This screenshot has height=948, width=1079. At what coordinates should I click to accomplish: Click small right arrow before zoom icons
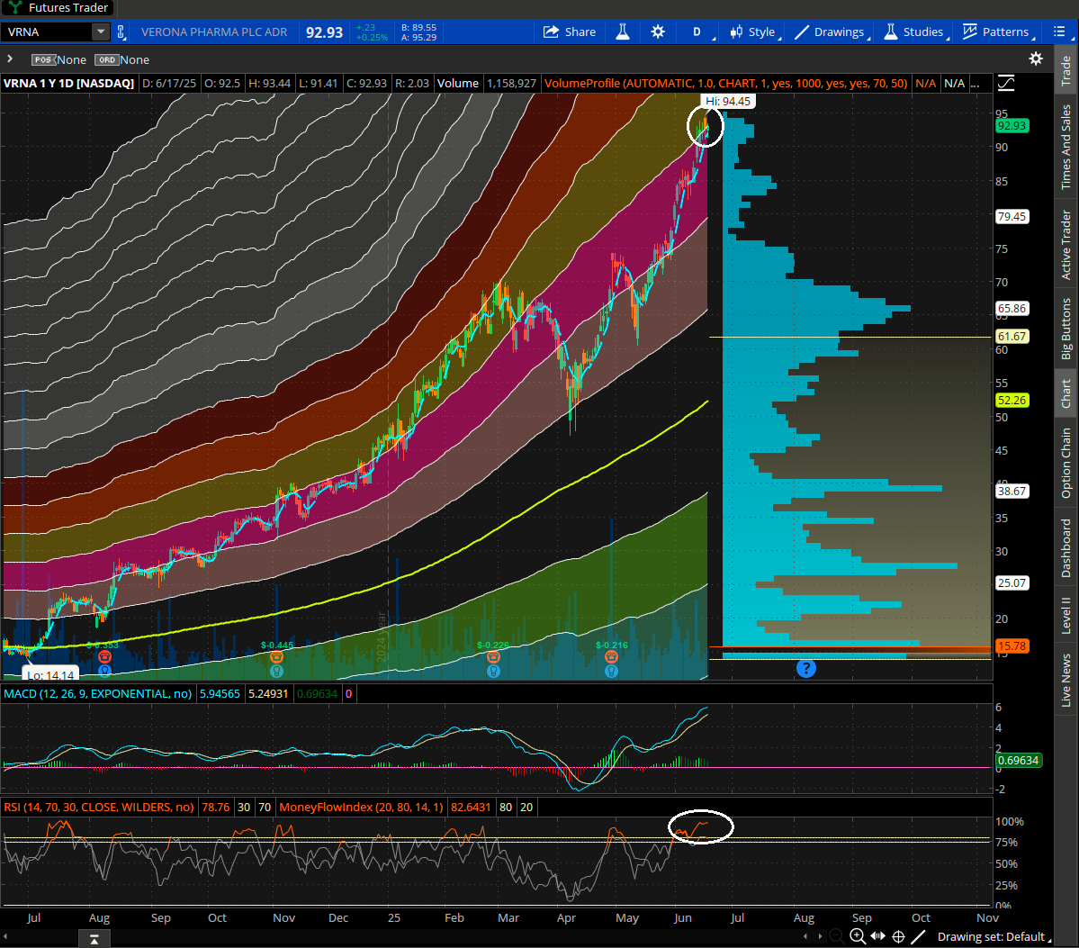tap(820, 936)
